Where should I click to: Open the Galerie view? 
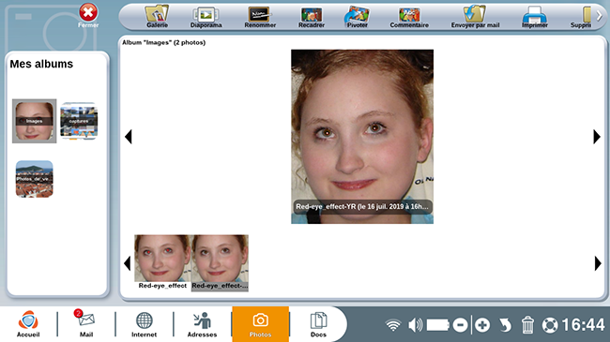(157, 16)
